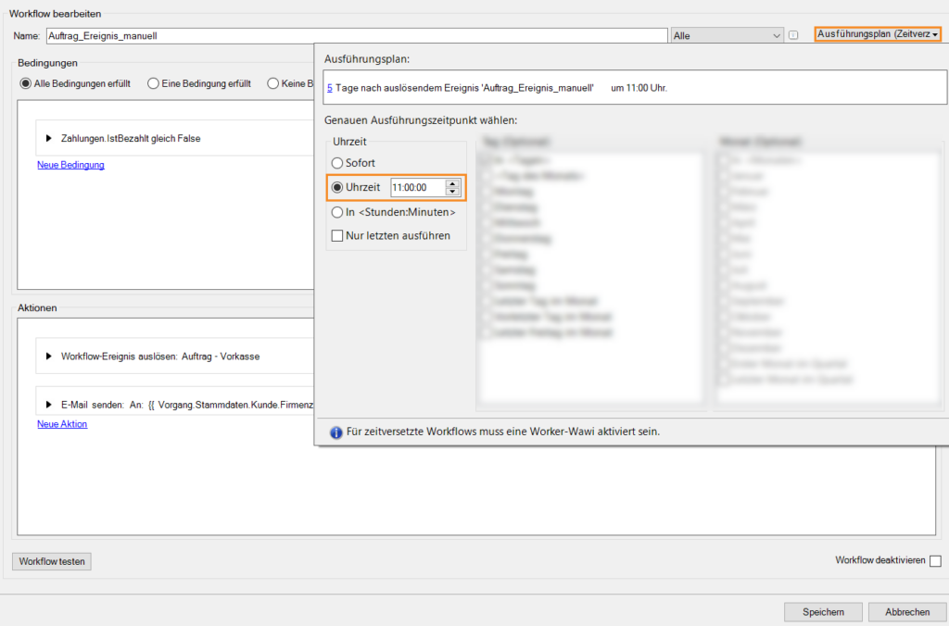Image resolution: width=949 pixels, height=626 pixels.
Task: Increase the Uhrzeit with the up arrow
Action: tap(452, 183)
